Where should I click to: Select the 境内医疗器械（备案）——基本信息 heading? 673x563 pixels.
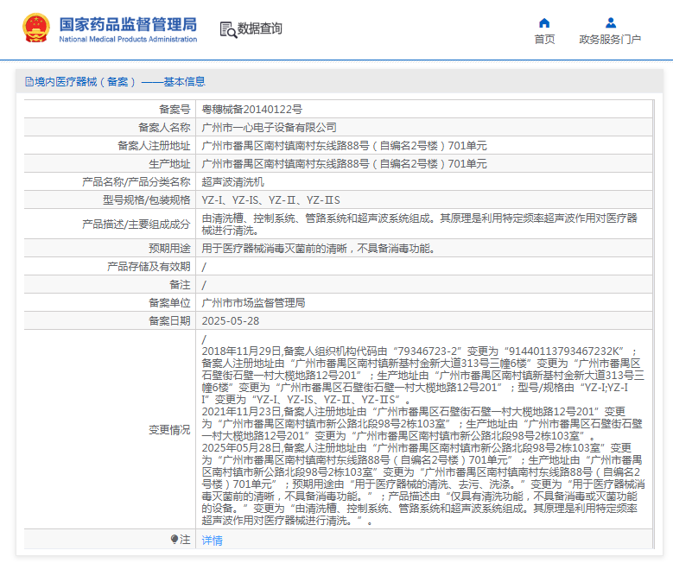point(119,81)
